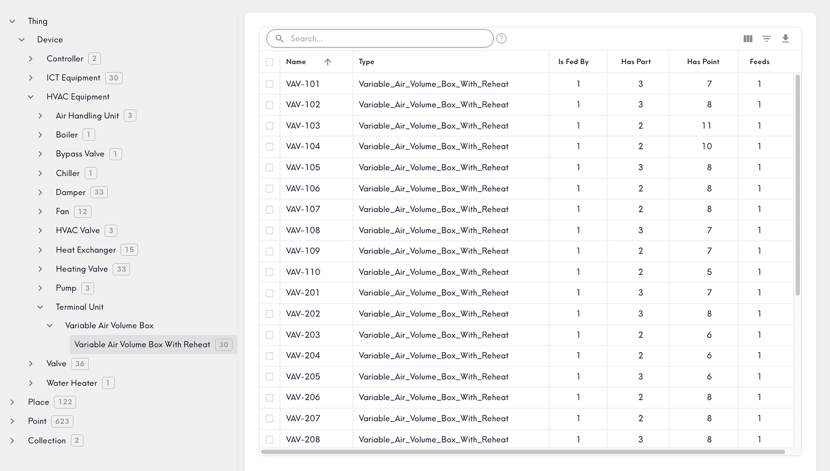Collapse HVAC Equipment chevron
The width and height of the screenshot is (830, 471).
tap(31, 97)
